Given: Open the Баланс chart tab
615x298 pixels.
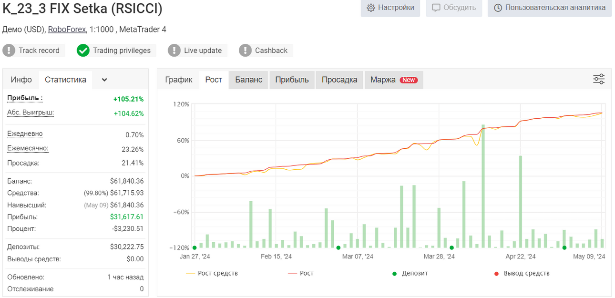Looking at the screenshot, I should pos(249,80).
